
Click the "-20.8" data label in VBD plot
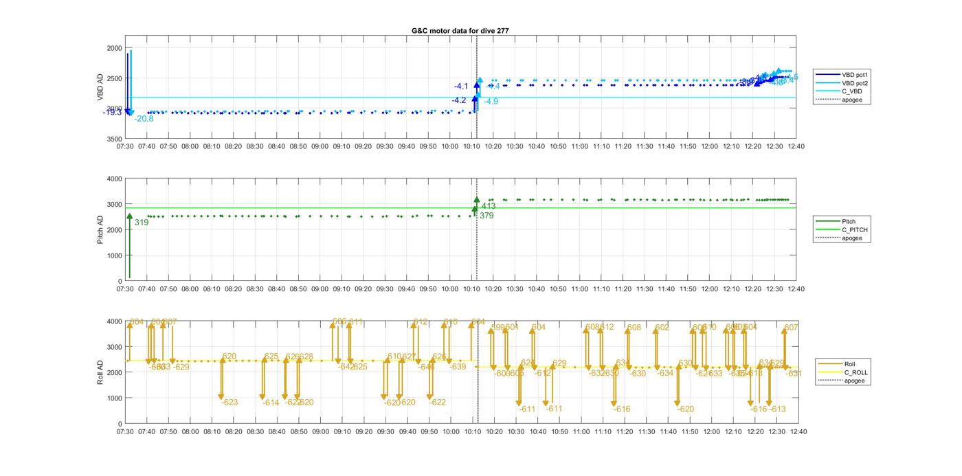144,119
